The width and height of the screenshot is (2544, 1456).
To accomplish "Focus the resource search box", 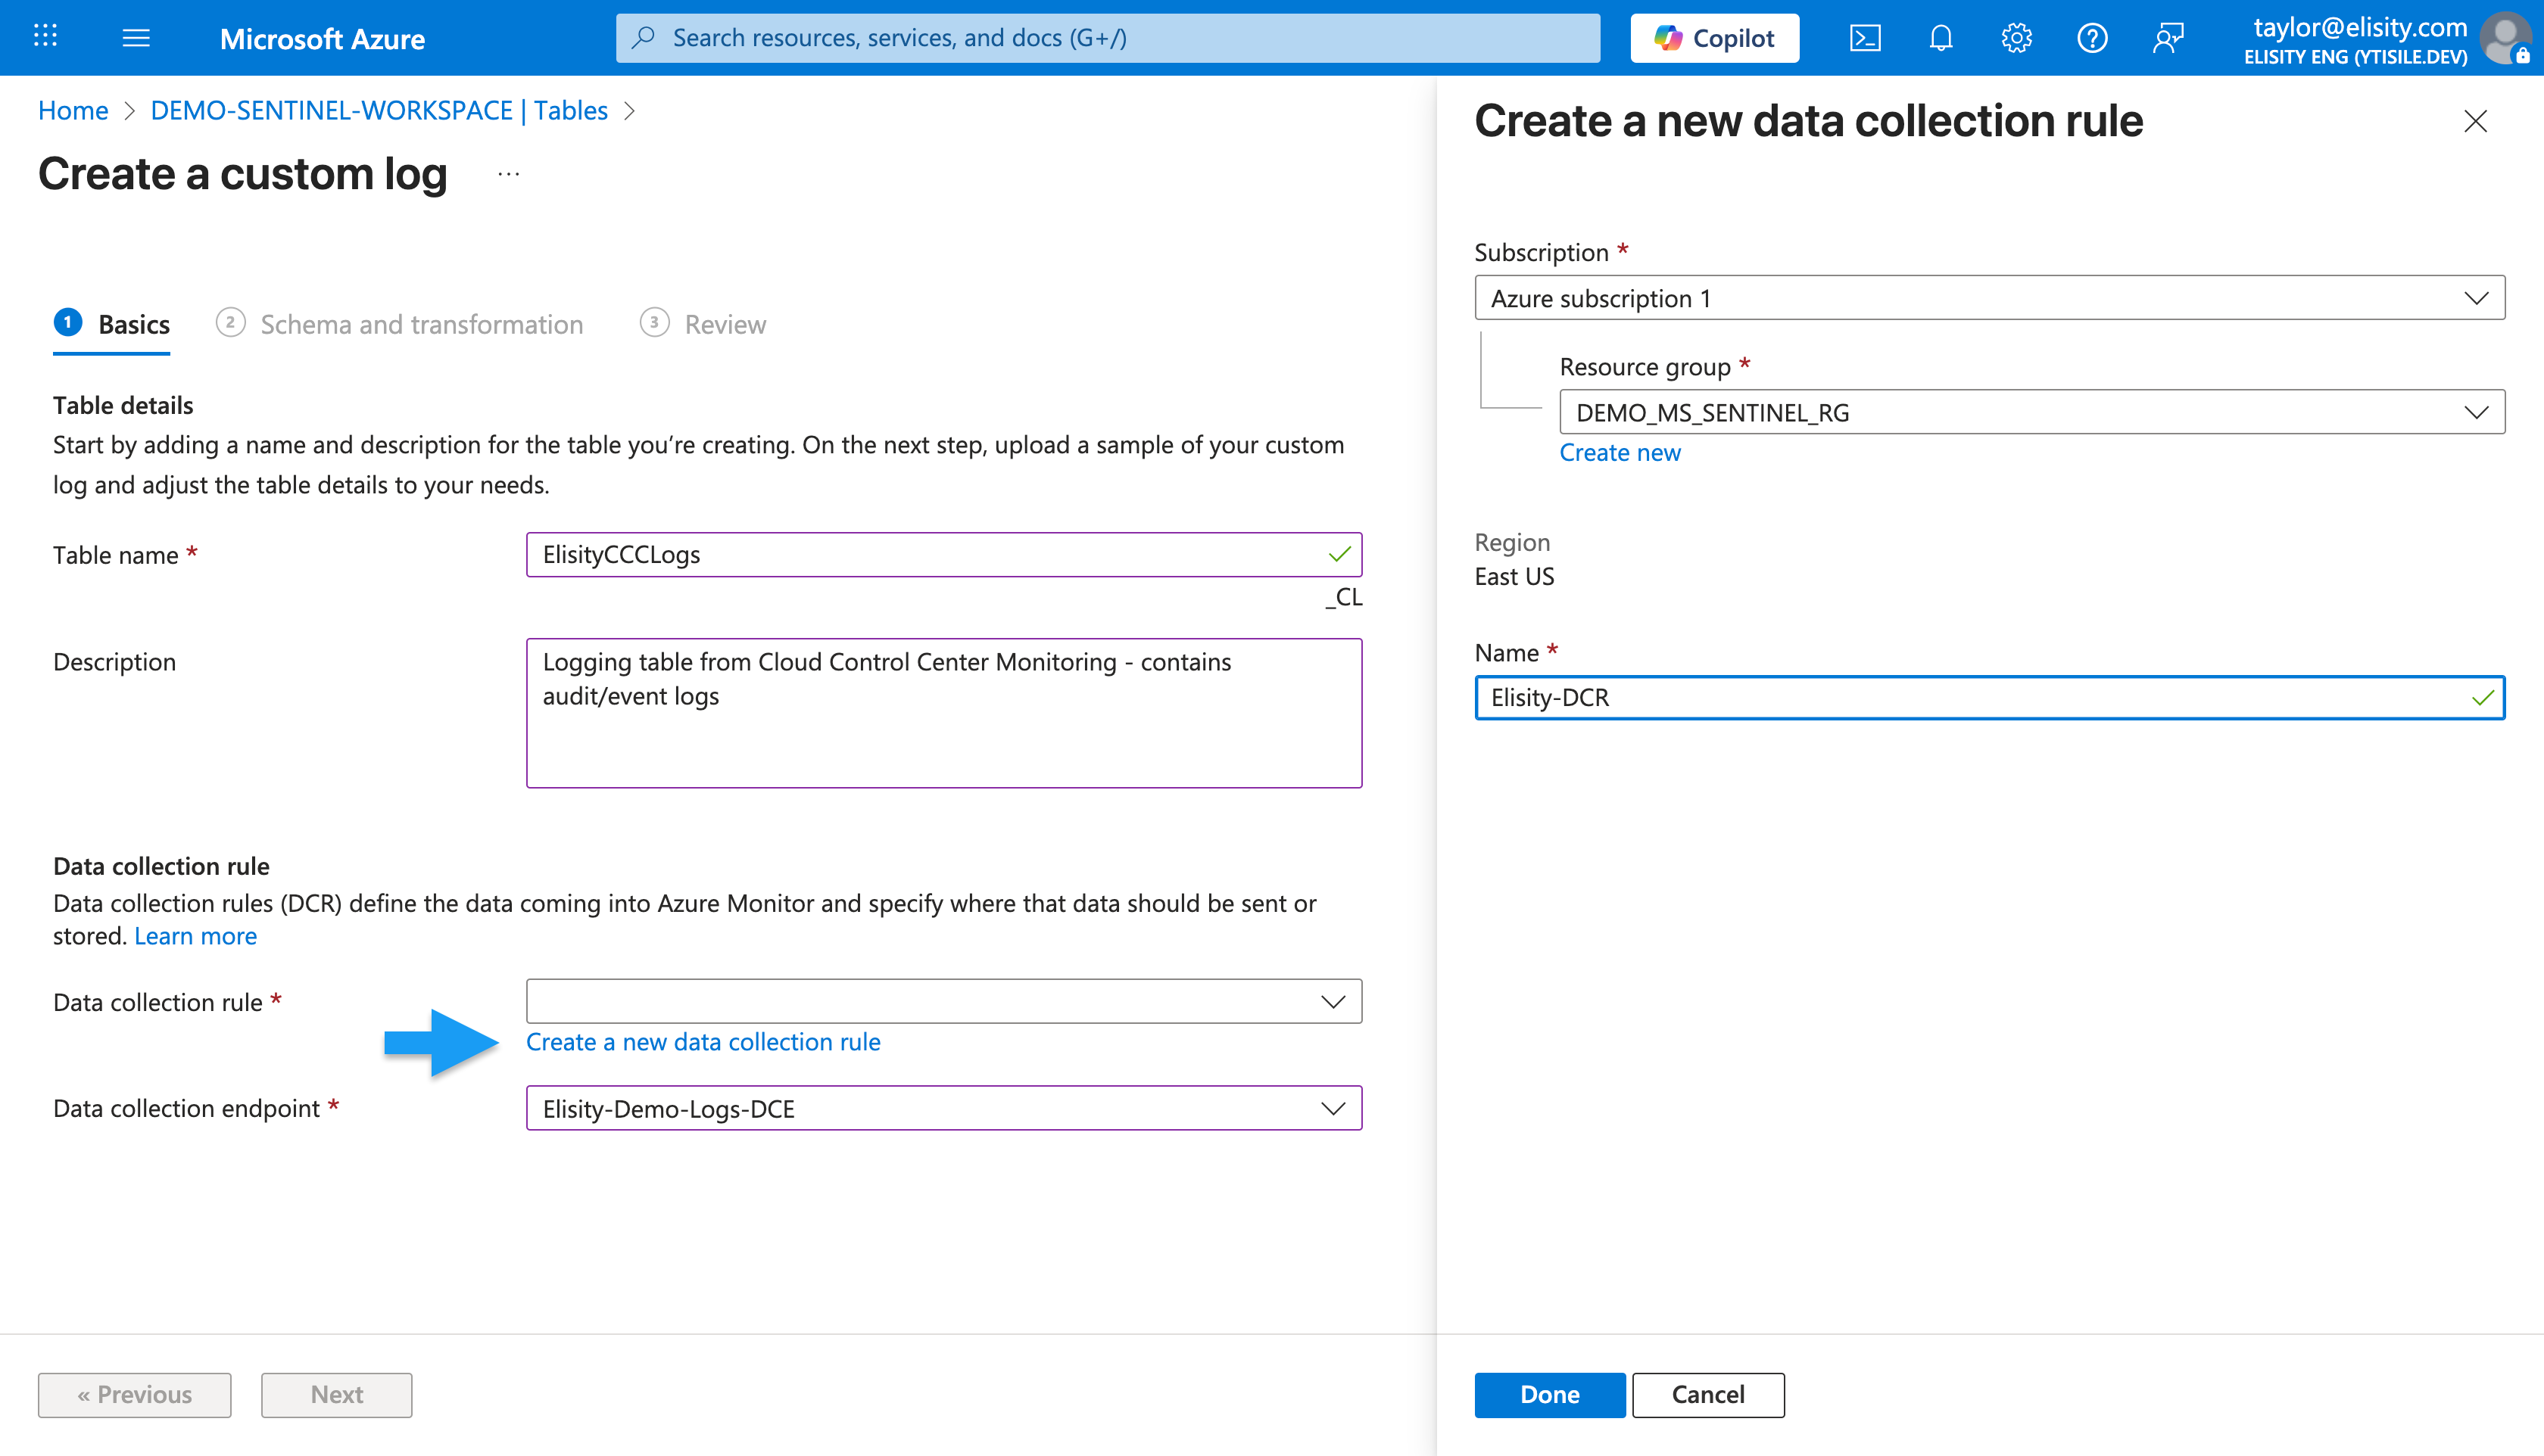I will (1108, 38).
